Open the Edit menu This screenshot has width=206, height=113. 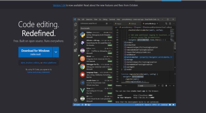click(83, 19)
